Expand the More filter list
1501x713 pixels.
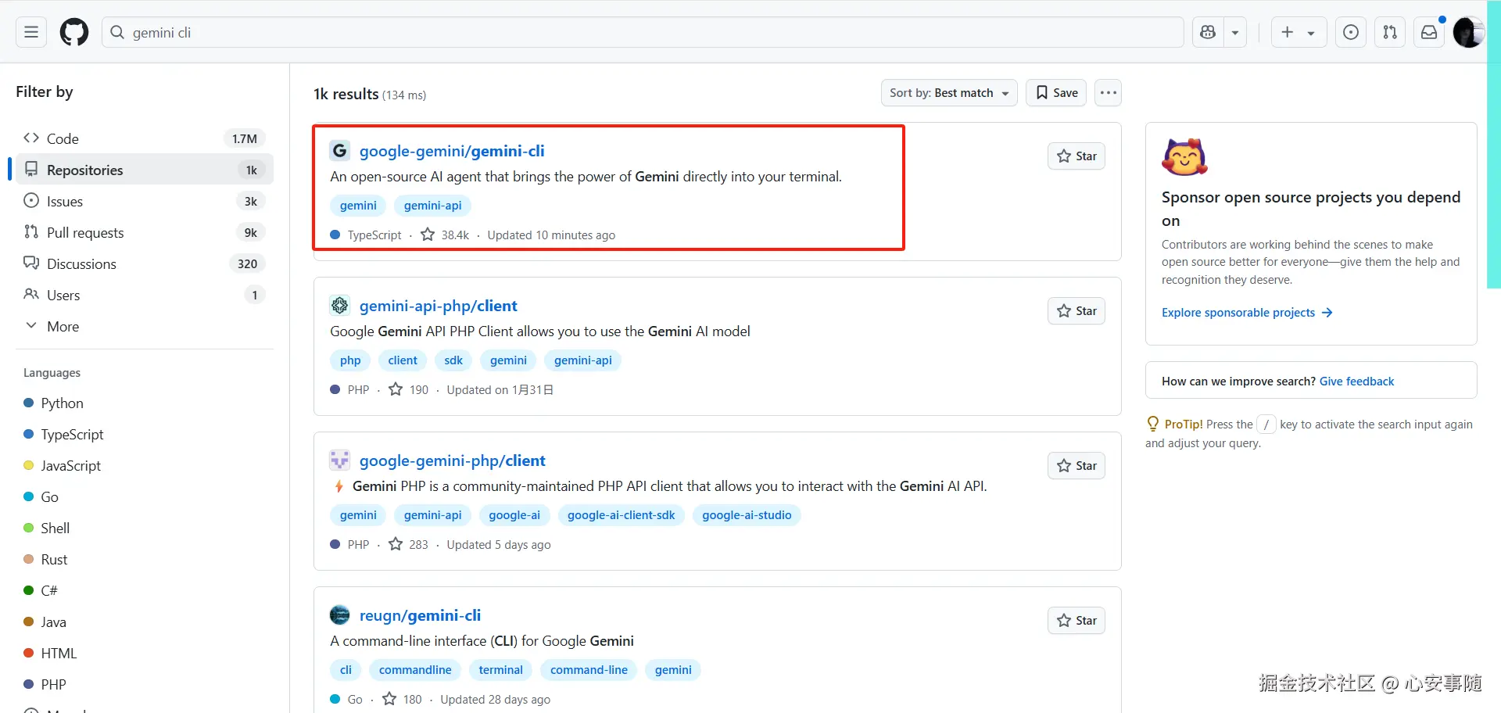(x=145, y=326)
